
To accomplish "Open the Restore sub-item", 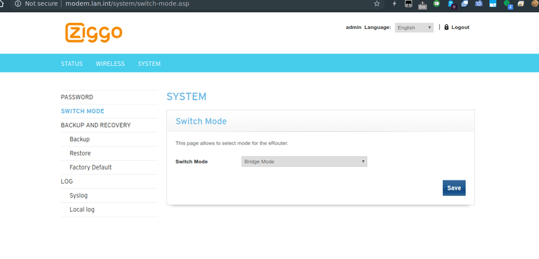I will pos(80,153).
